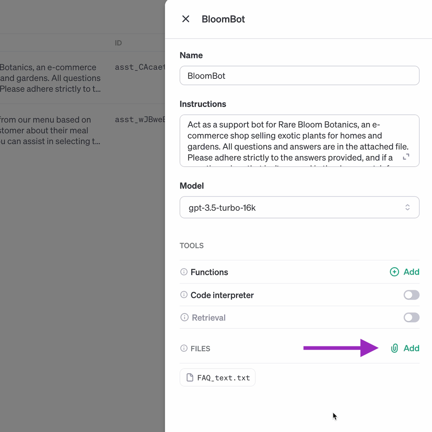432x432 pixels.
Task: Enable the Code interpreter toggle
Action: (x=411, y=295)
